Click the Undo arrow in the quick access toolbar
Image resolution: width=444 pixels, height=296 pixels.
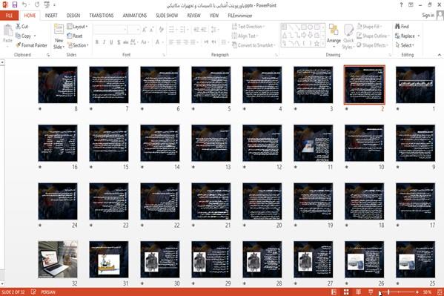pyautogui.click(x=24, y=4)
